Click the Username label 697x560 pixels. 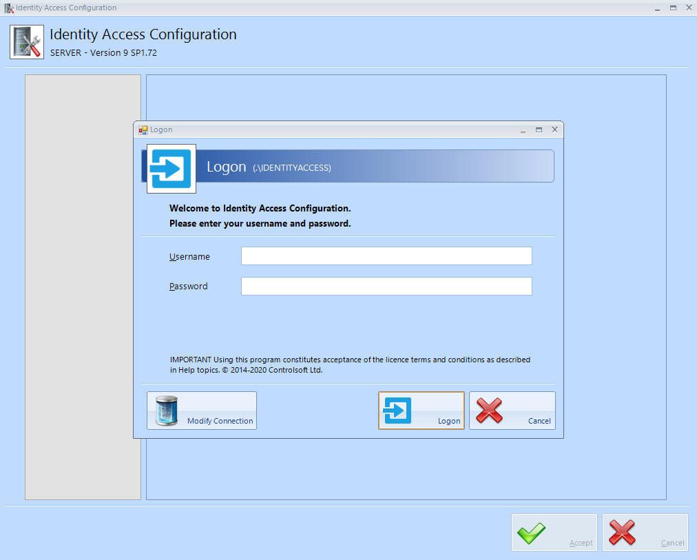(189, 257)
